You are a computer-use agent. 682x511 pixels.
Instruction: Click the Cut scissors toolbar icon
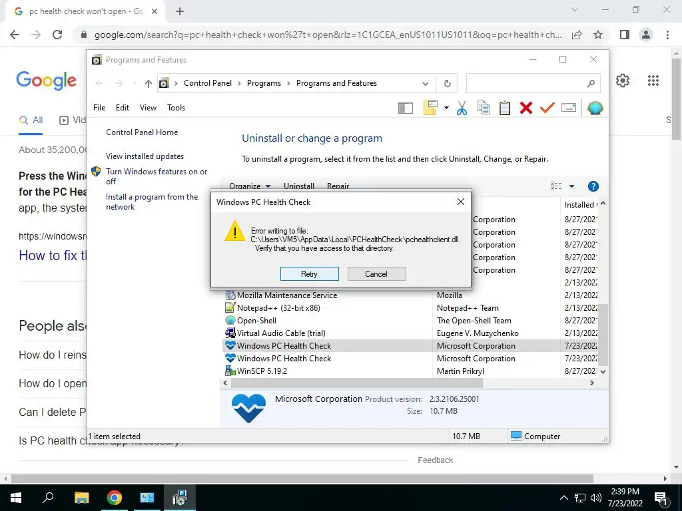tap(462, 108)
